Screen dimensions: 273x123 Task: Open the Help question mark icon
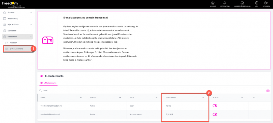pyautogui.click(x=257, y=3)
